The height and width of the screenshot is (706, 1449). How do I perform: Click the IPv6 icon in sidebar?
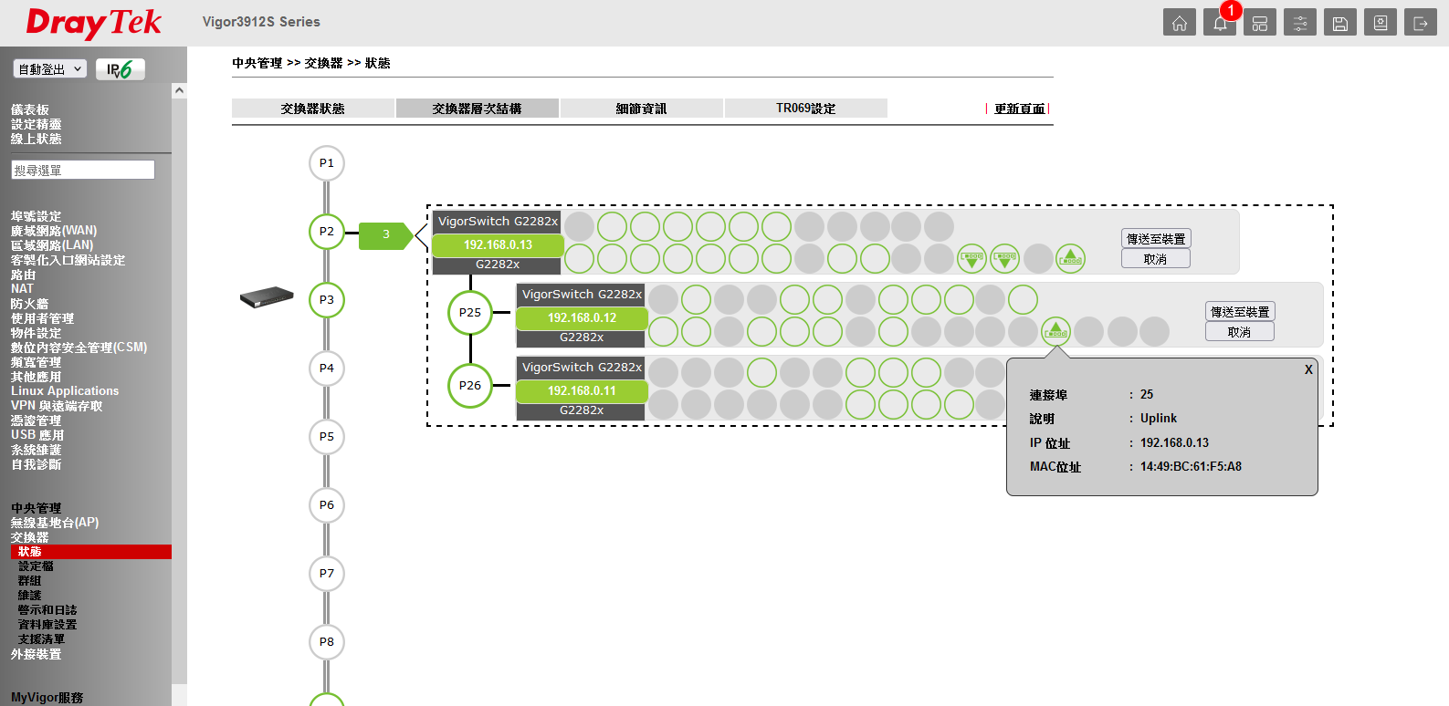point(120,69)
